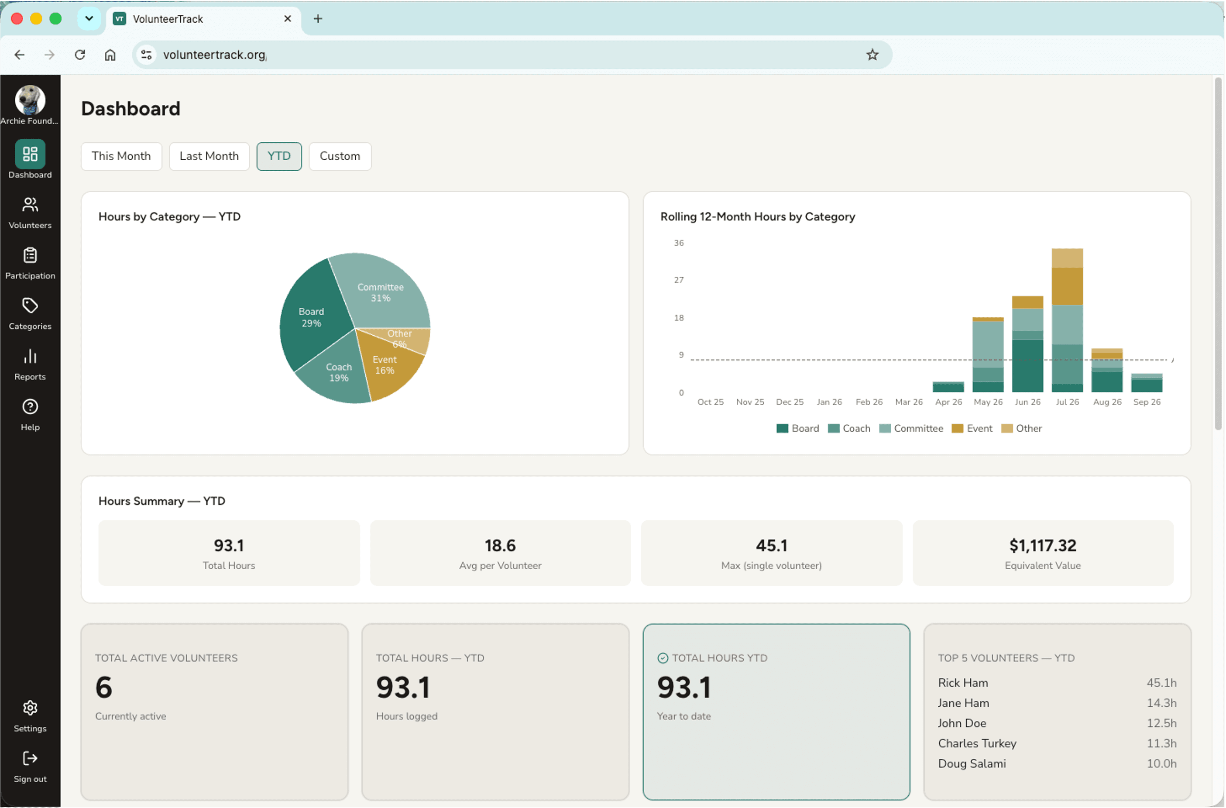The height and width of the screenshot is (808, 1226).
Task: Open the Volunteers section icon
Action: click(x=30, y=205)
